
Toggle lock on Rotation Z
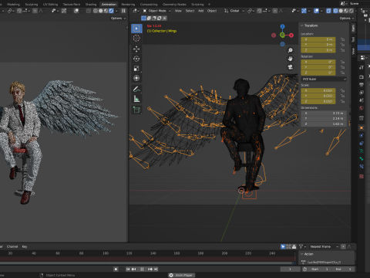(x=342, y=73)
